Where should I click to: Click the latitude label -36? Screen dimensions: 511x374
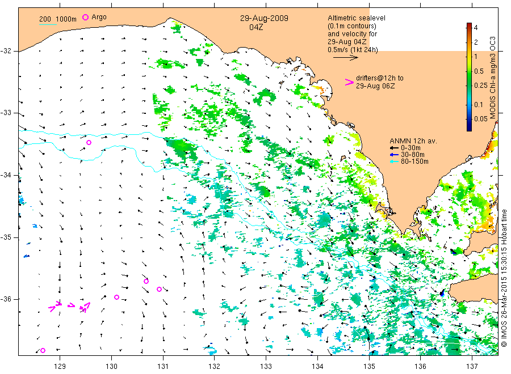6,299
